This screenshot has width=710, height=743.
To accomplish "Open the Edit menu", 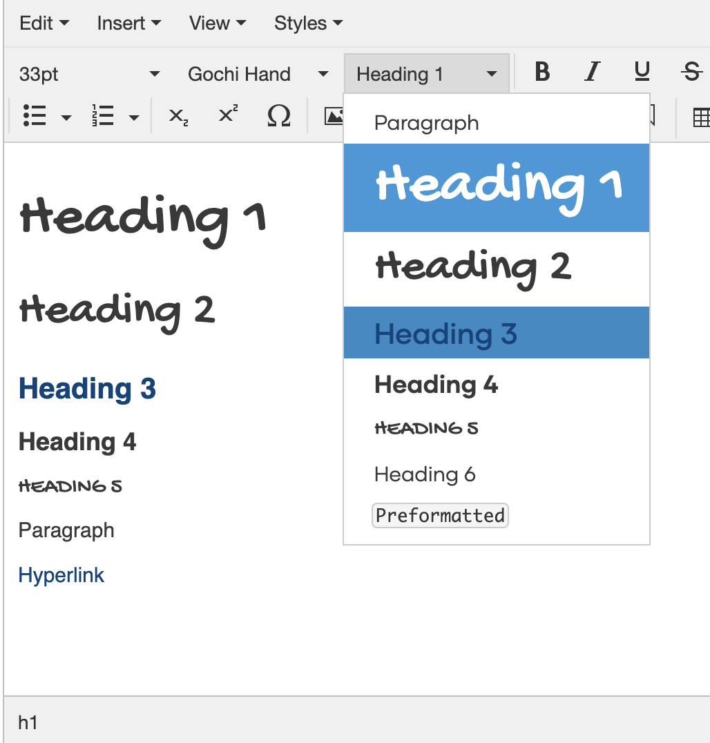I will [x=44, y=23].
